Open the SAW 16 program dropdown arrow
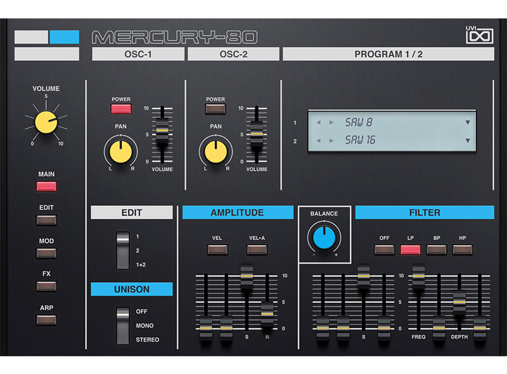The width and height of the screenshot is (507, 374). (x=468, y=141)
